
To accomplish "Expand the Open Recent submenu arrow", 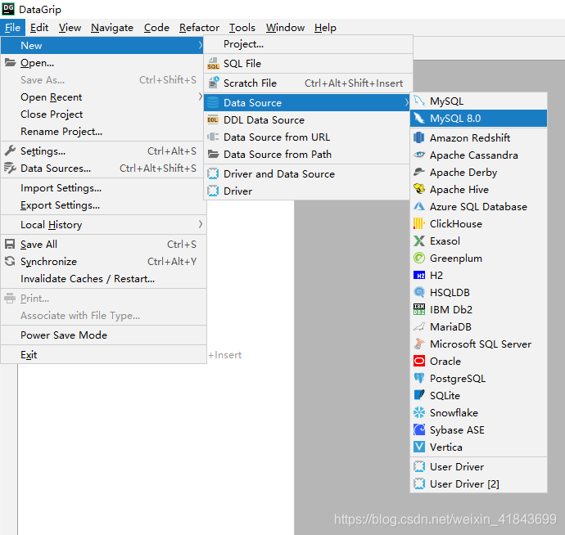I will pyautogui.click(x=201, y=97).
